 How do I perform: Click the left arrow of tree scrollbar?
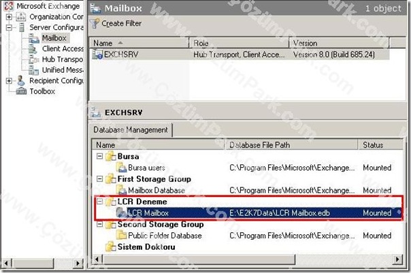click(6, 263)
